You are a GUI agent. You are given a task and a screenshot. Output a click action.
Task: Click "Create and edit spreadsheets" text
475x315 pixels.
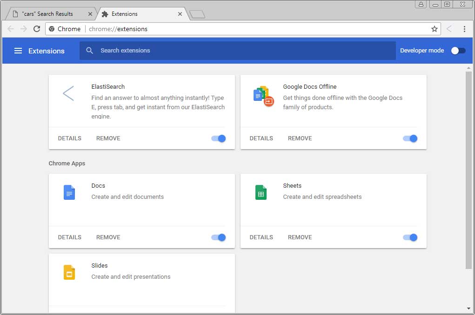pyautogui.click(x=322, y=197)
